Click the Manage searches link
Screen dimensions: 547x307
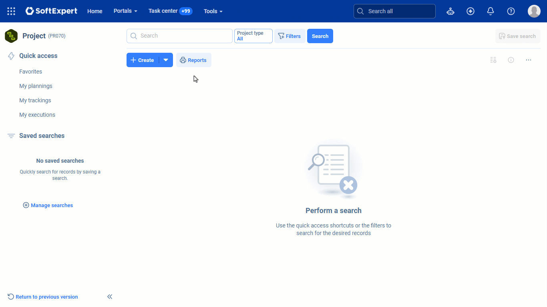pyautogui.click(x=48, y=205)
